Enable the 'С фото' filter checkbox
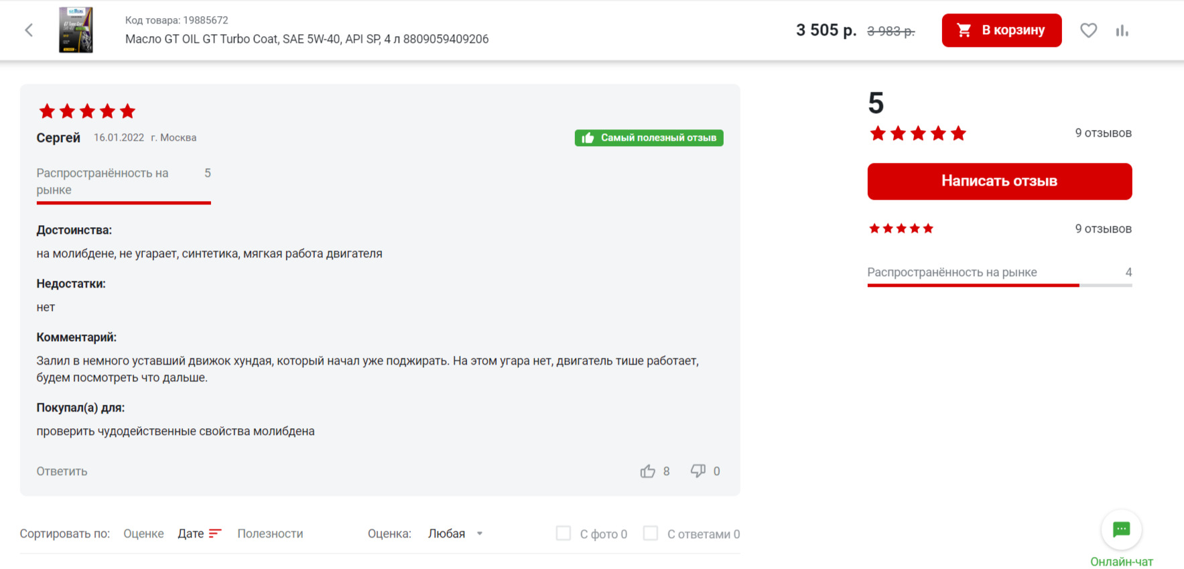This screenshot has width=1184, height=569. click(x=564, y=533)
